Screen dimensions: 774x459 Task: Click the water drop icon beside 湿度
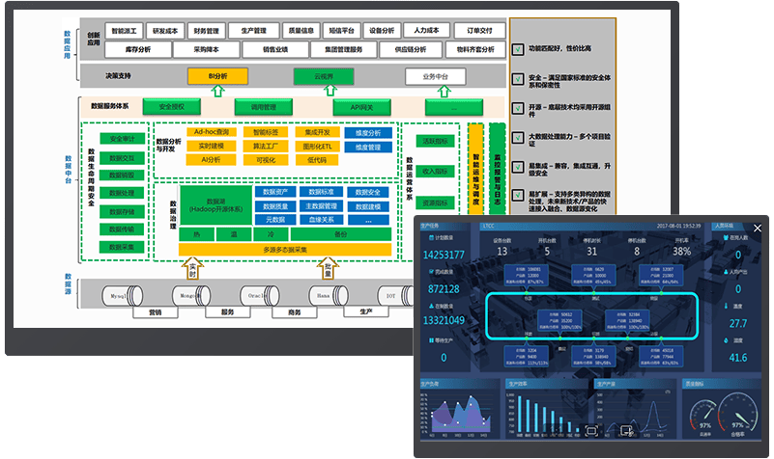728,339
